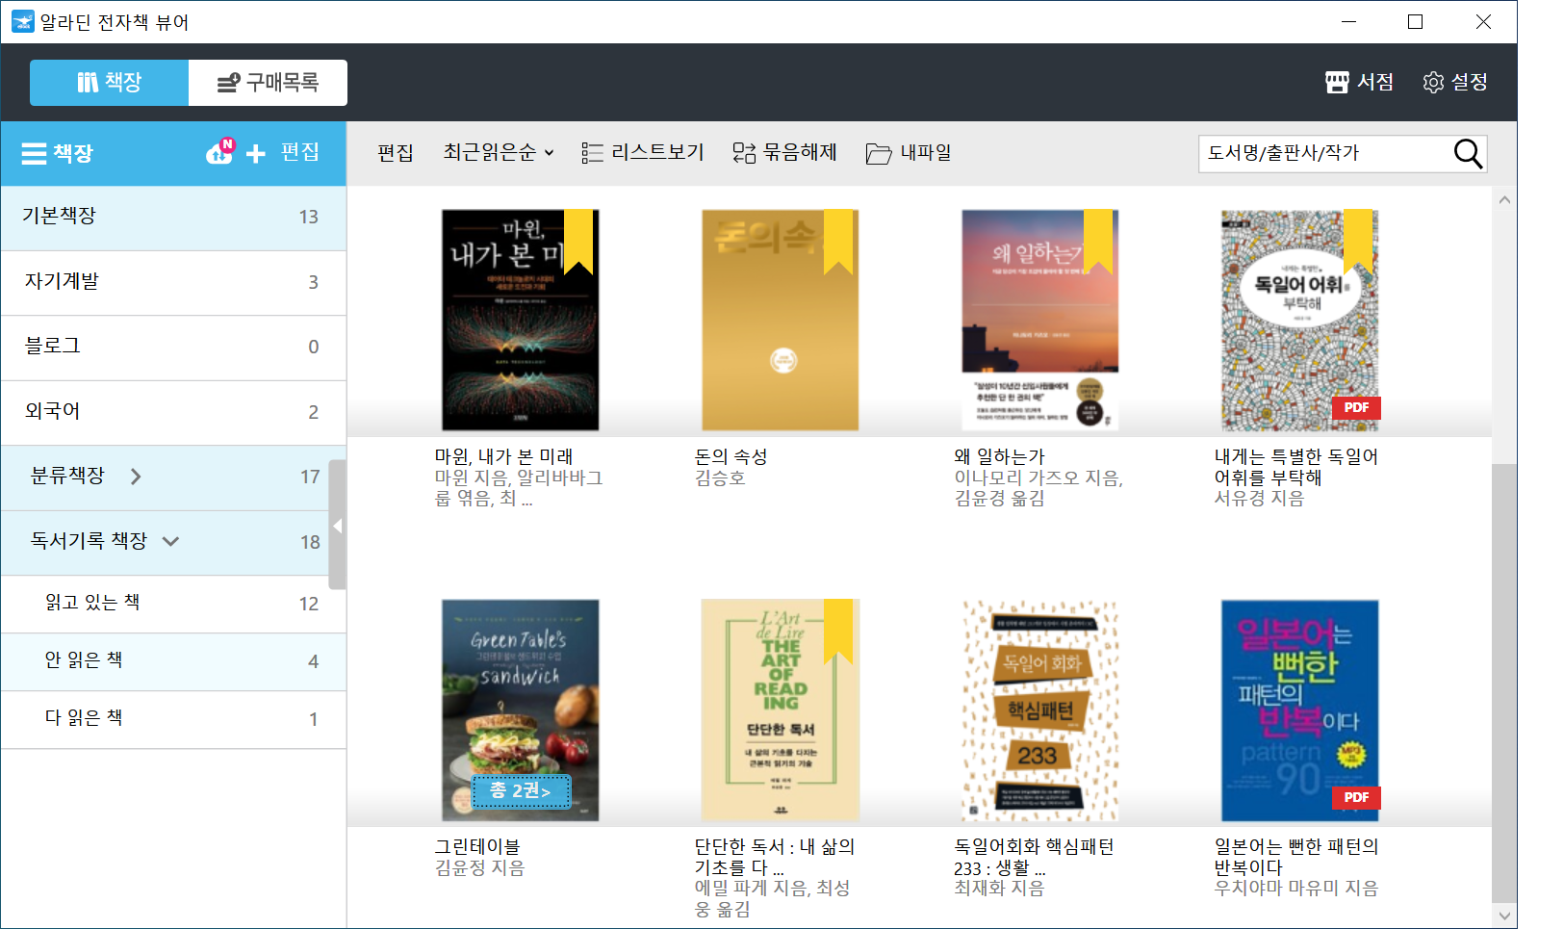Click the 알라딘 app icon in title bar
Image resolution: width=1564 pixels, height=929 pixels.
click(22, 21)
